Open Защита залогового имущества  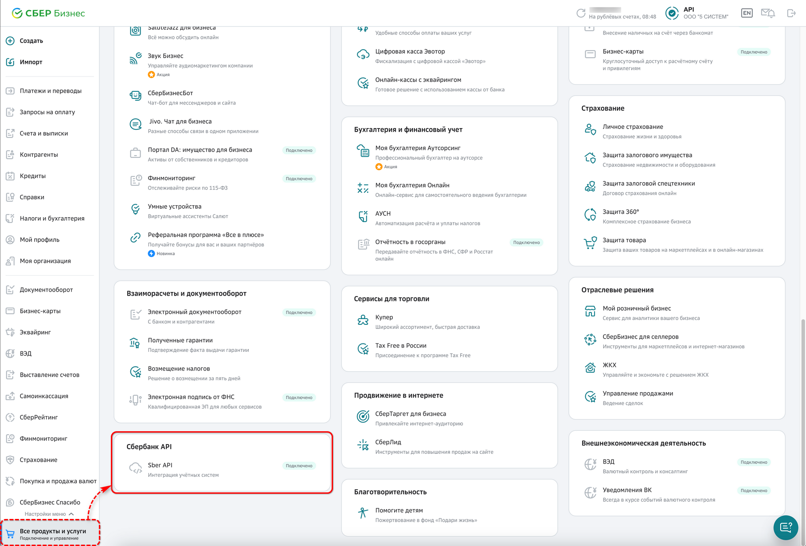click(677, 160)
